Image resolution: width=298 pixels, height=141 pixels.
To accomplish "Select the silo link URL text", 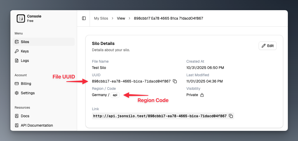I will [x=160, y=116].
